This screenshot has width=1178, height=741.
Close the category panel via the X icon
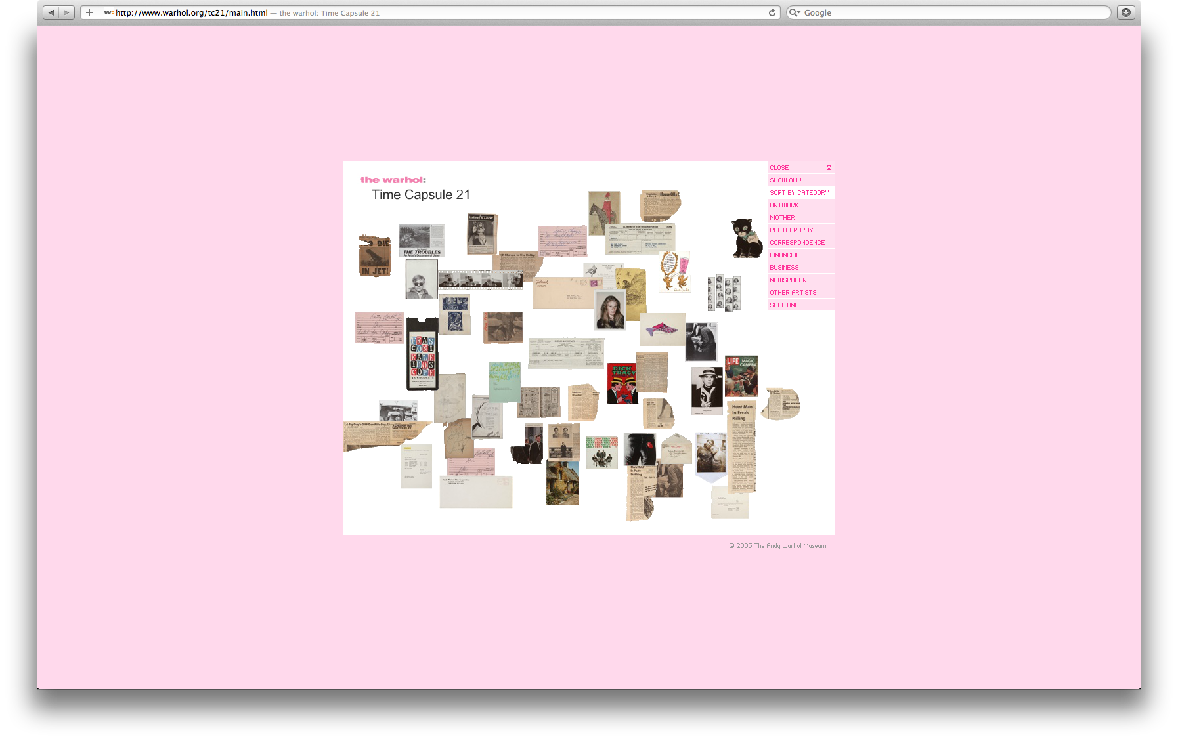[829, 167]
